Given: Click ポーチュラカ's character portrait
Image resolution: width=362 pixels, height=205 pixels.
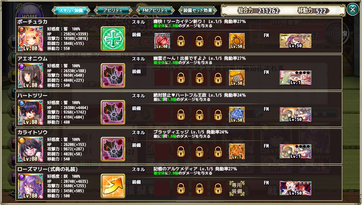Looking at the screenshot, I should point(31,39).
